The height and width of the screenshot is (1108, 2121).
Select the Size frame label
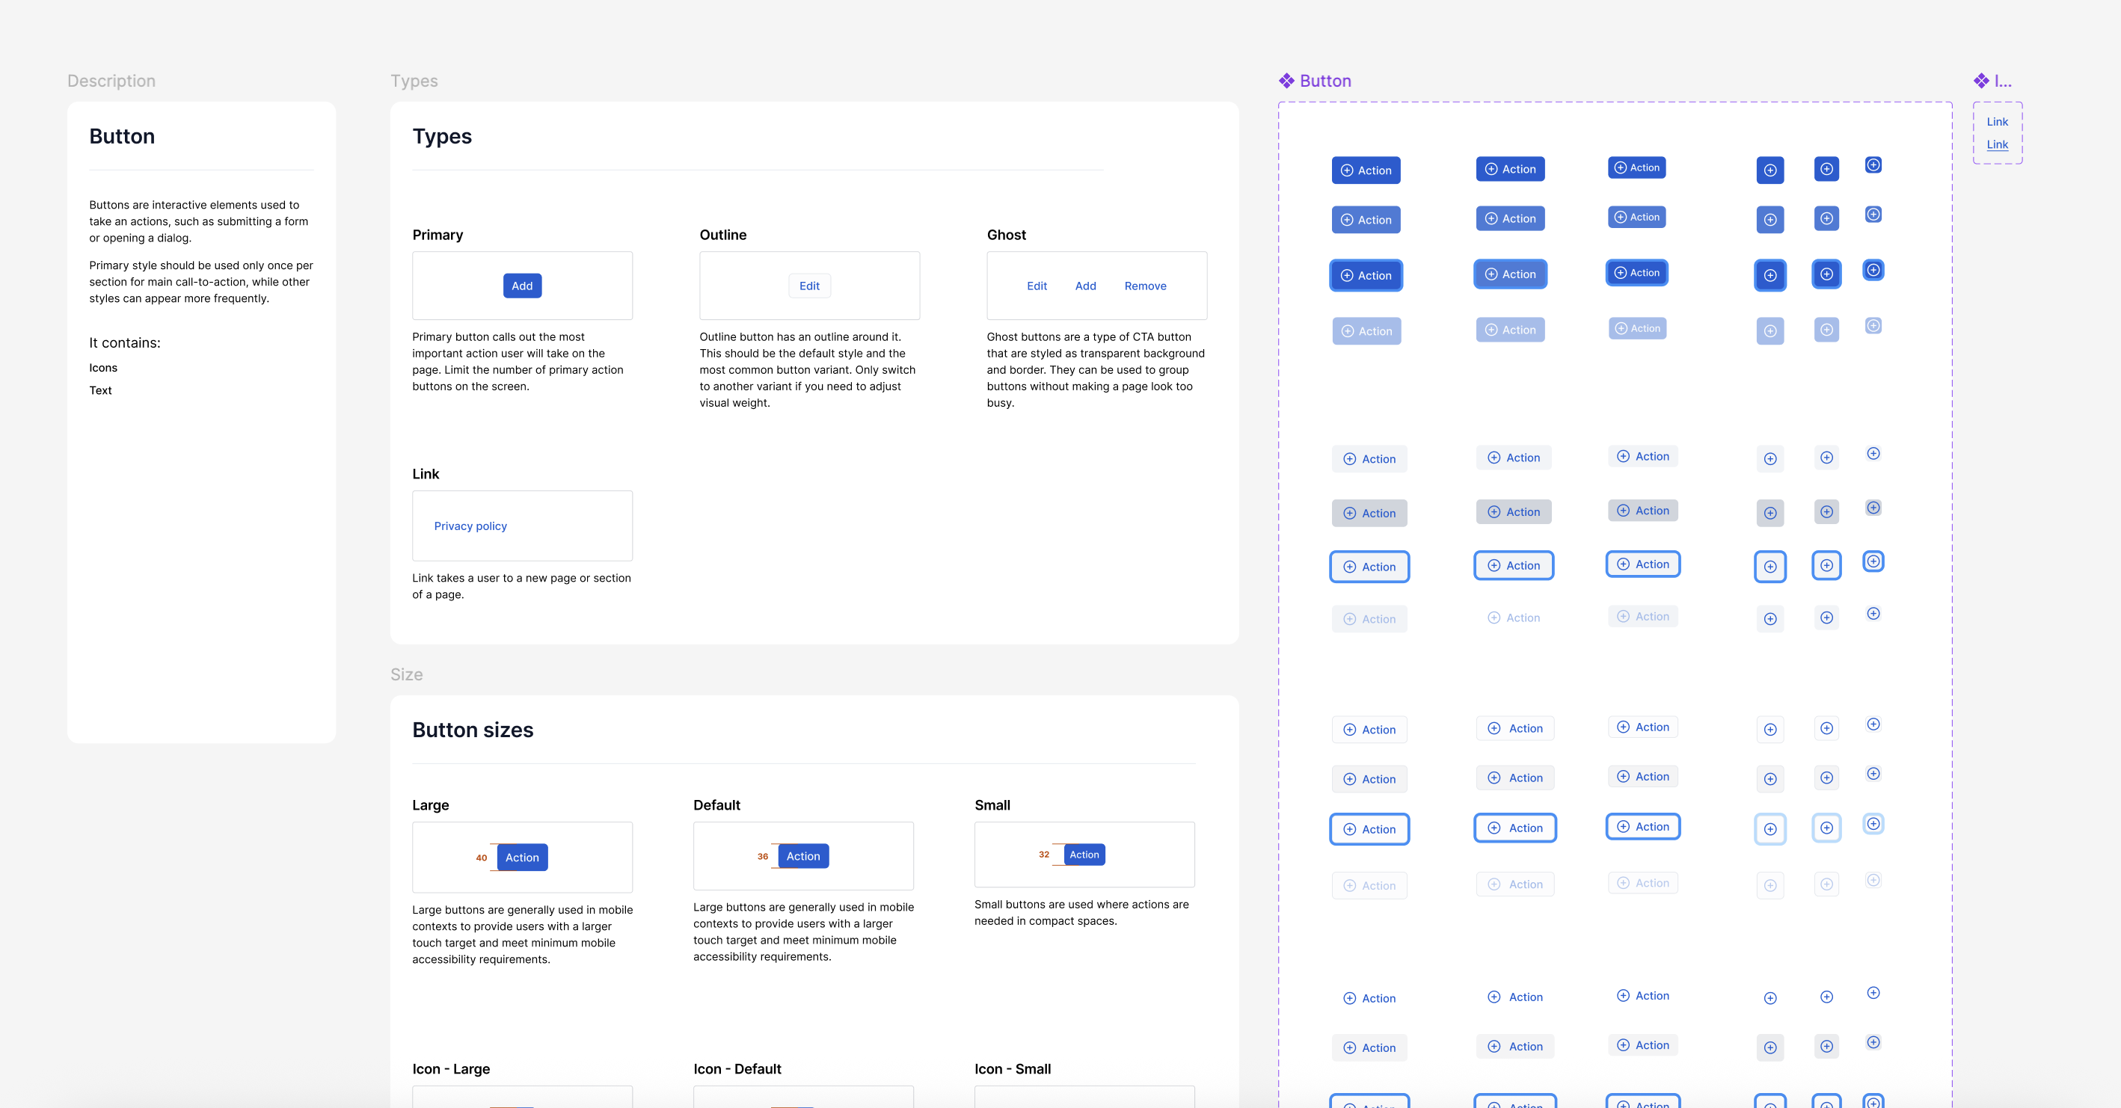[x=407, y=674]
